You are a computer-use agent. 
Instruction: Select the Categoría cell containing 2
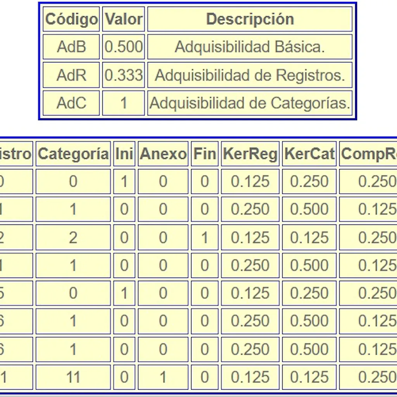pyautogui.click(x=73, y=238)
